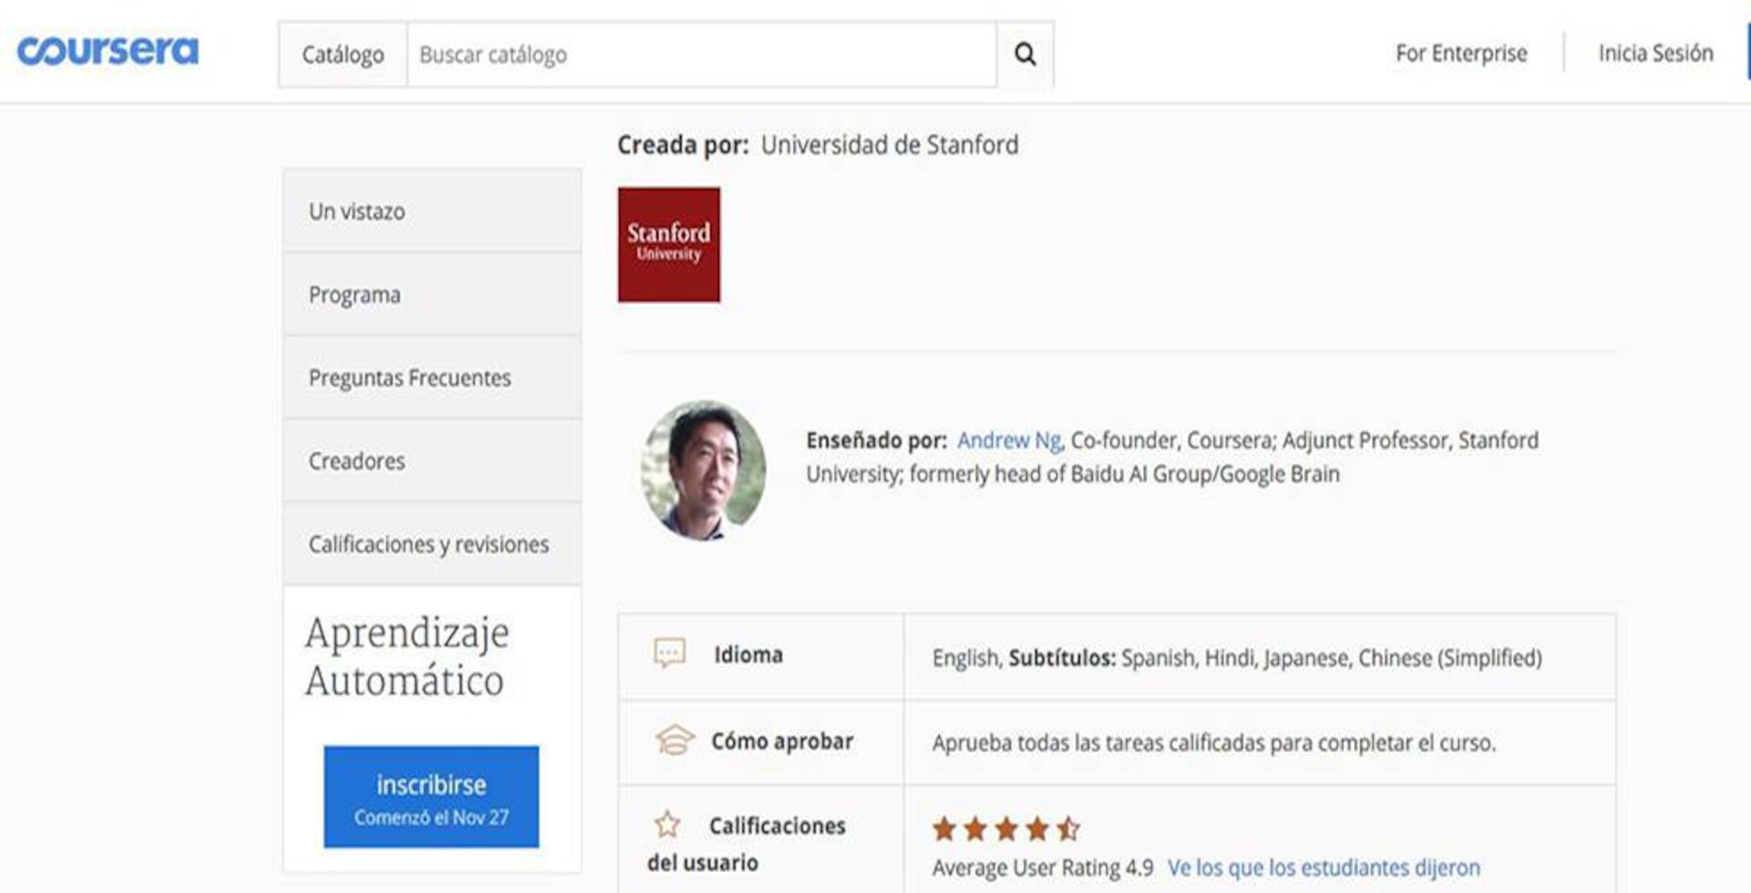Select the Stanford University logo
Viewport: 1751px width, 893px height.
tap(668, 244)
